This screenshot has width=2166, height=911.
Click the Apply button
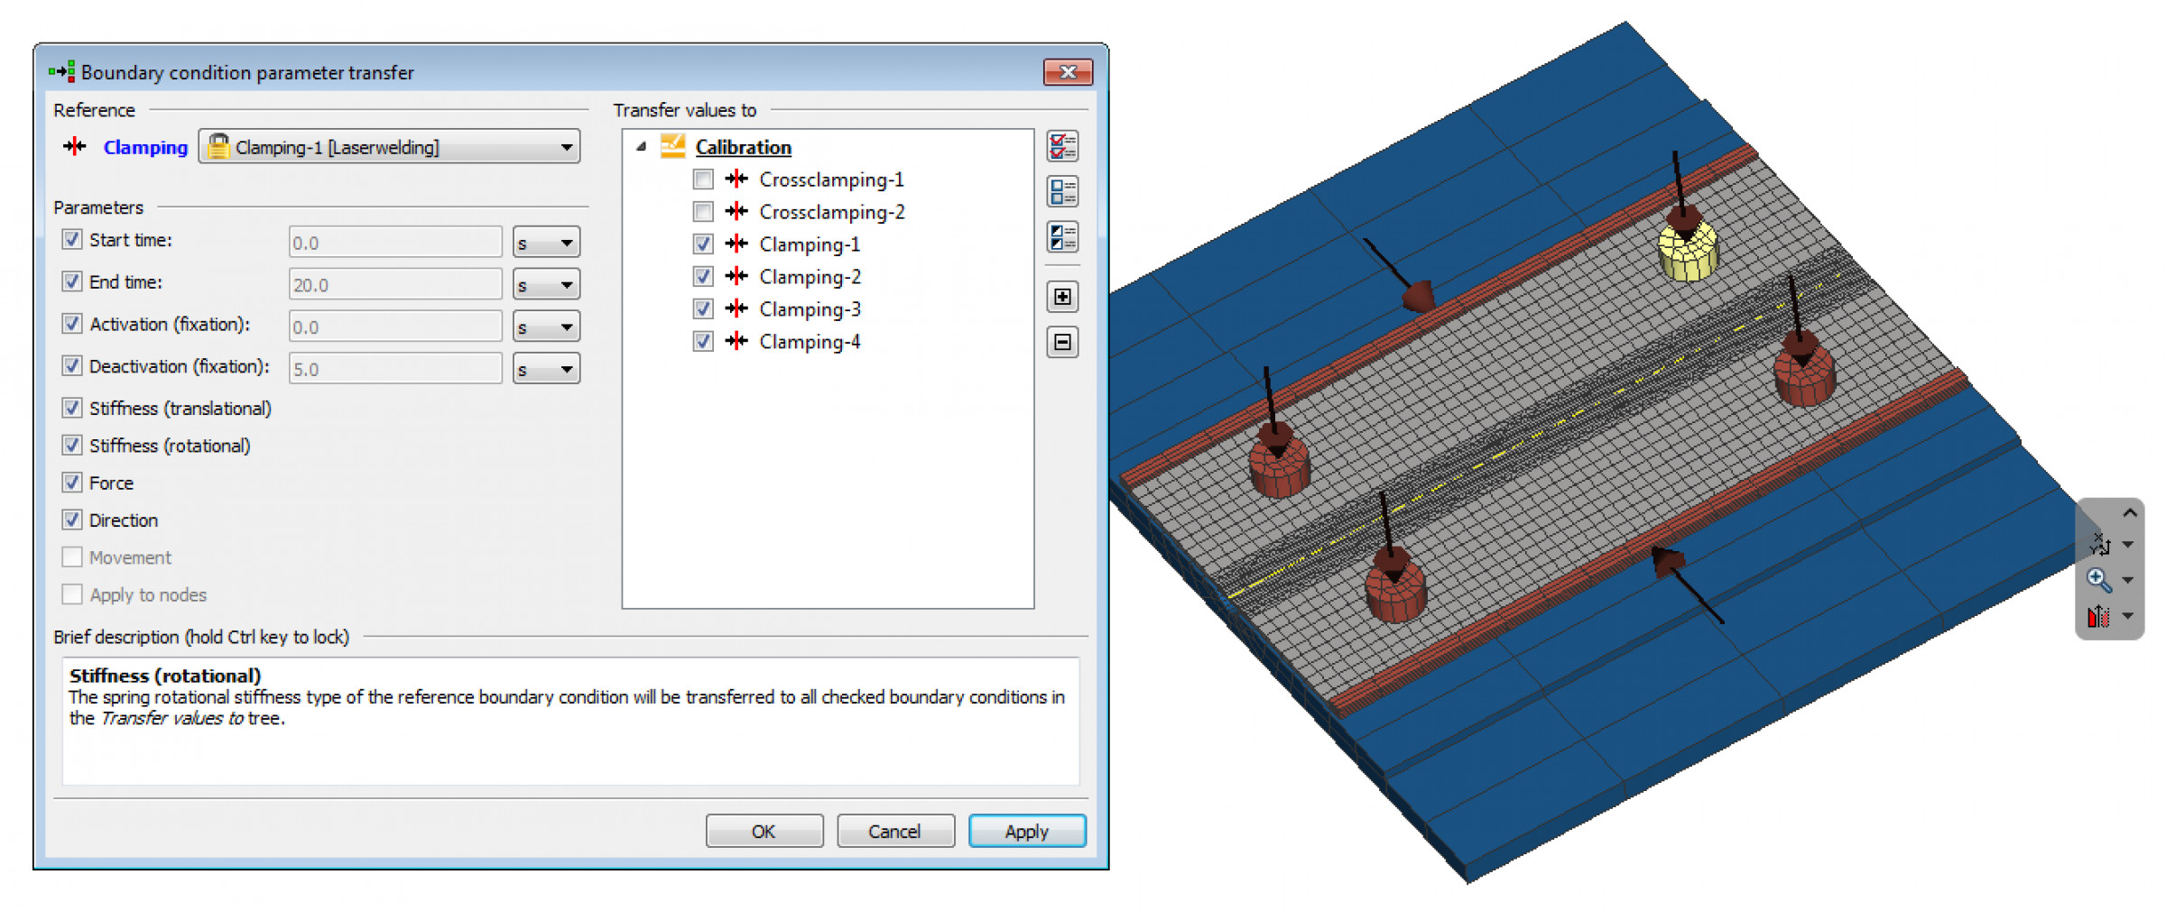coord(1026,831)
